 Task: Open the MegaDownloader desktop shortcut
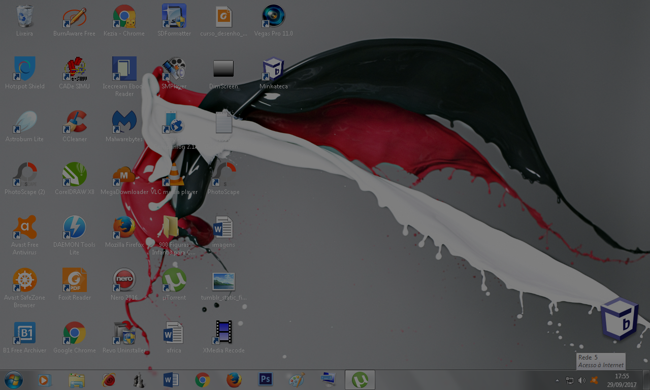124,179
